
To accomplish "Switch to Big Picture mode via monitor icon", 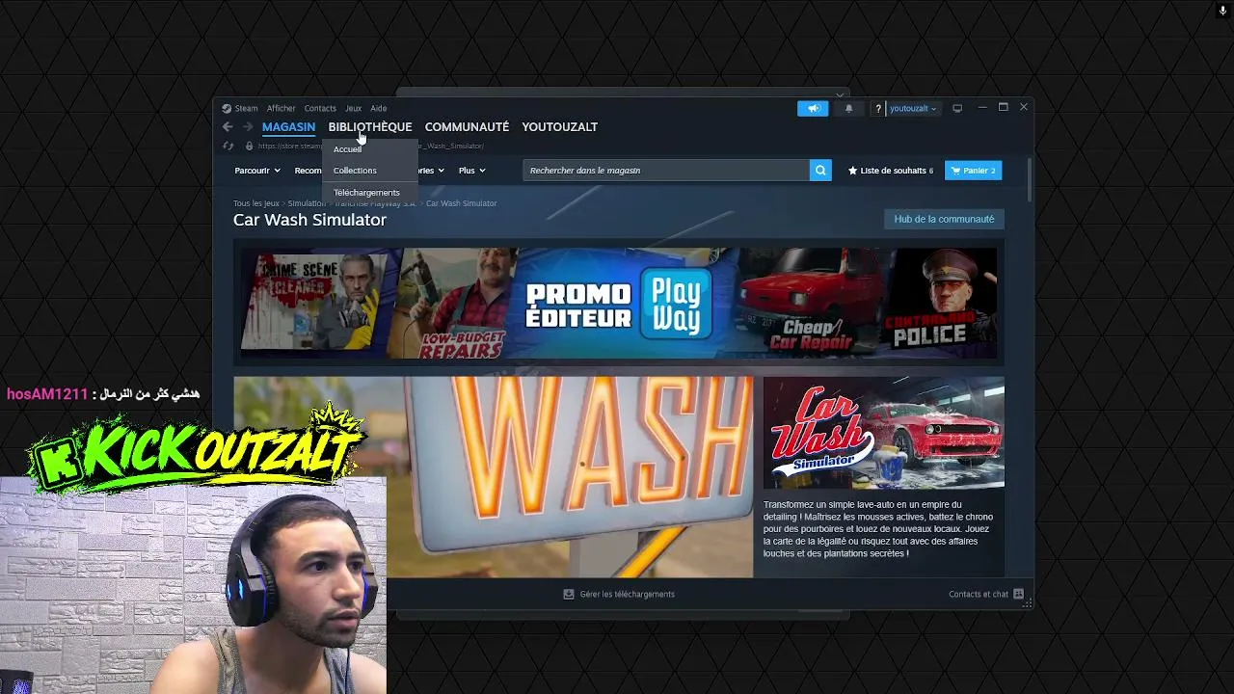I will pos(957,108).
